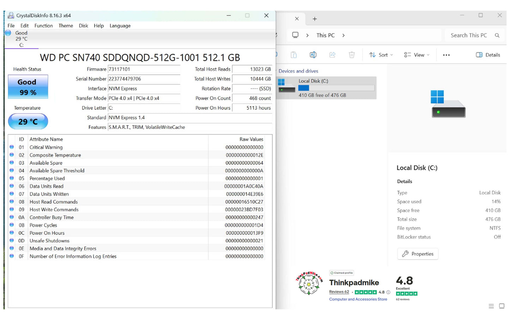Click the Transfer Mode field
510x320 pixels.
pos(144,98)
